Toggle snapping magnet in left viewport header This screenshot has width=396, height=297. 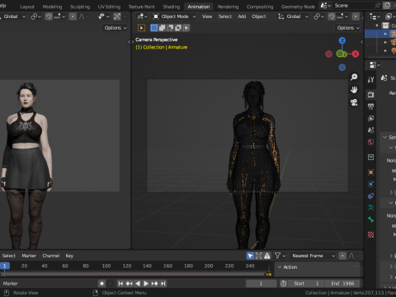[x=49, y=16]
